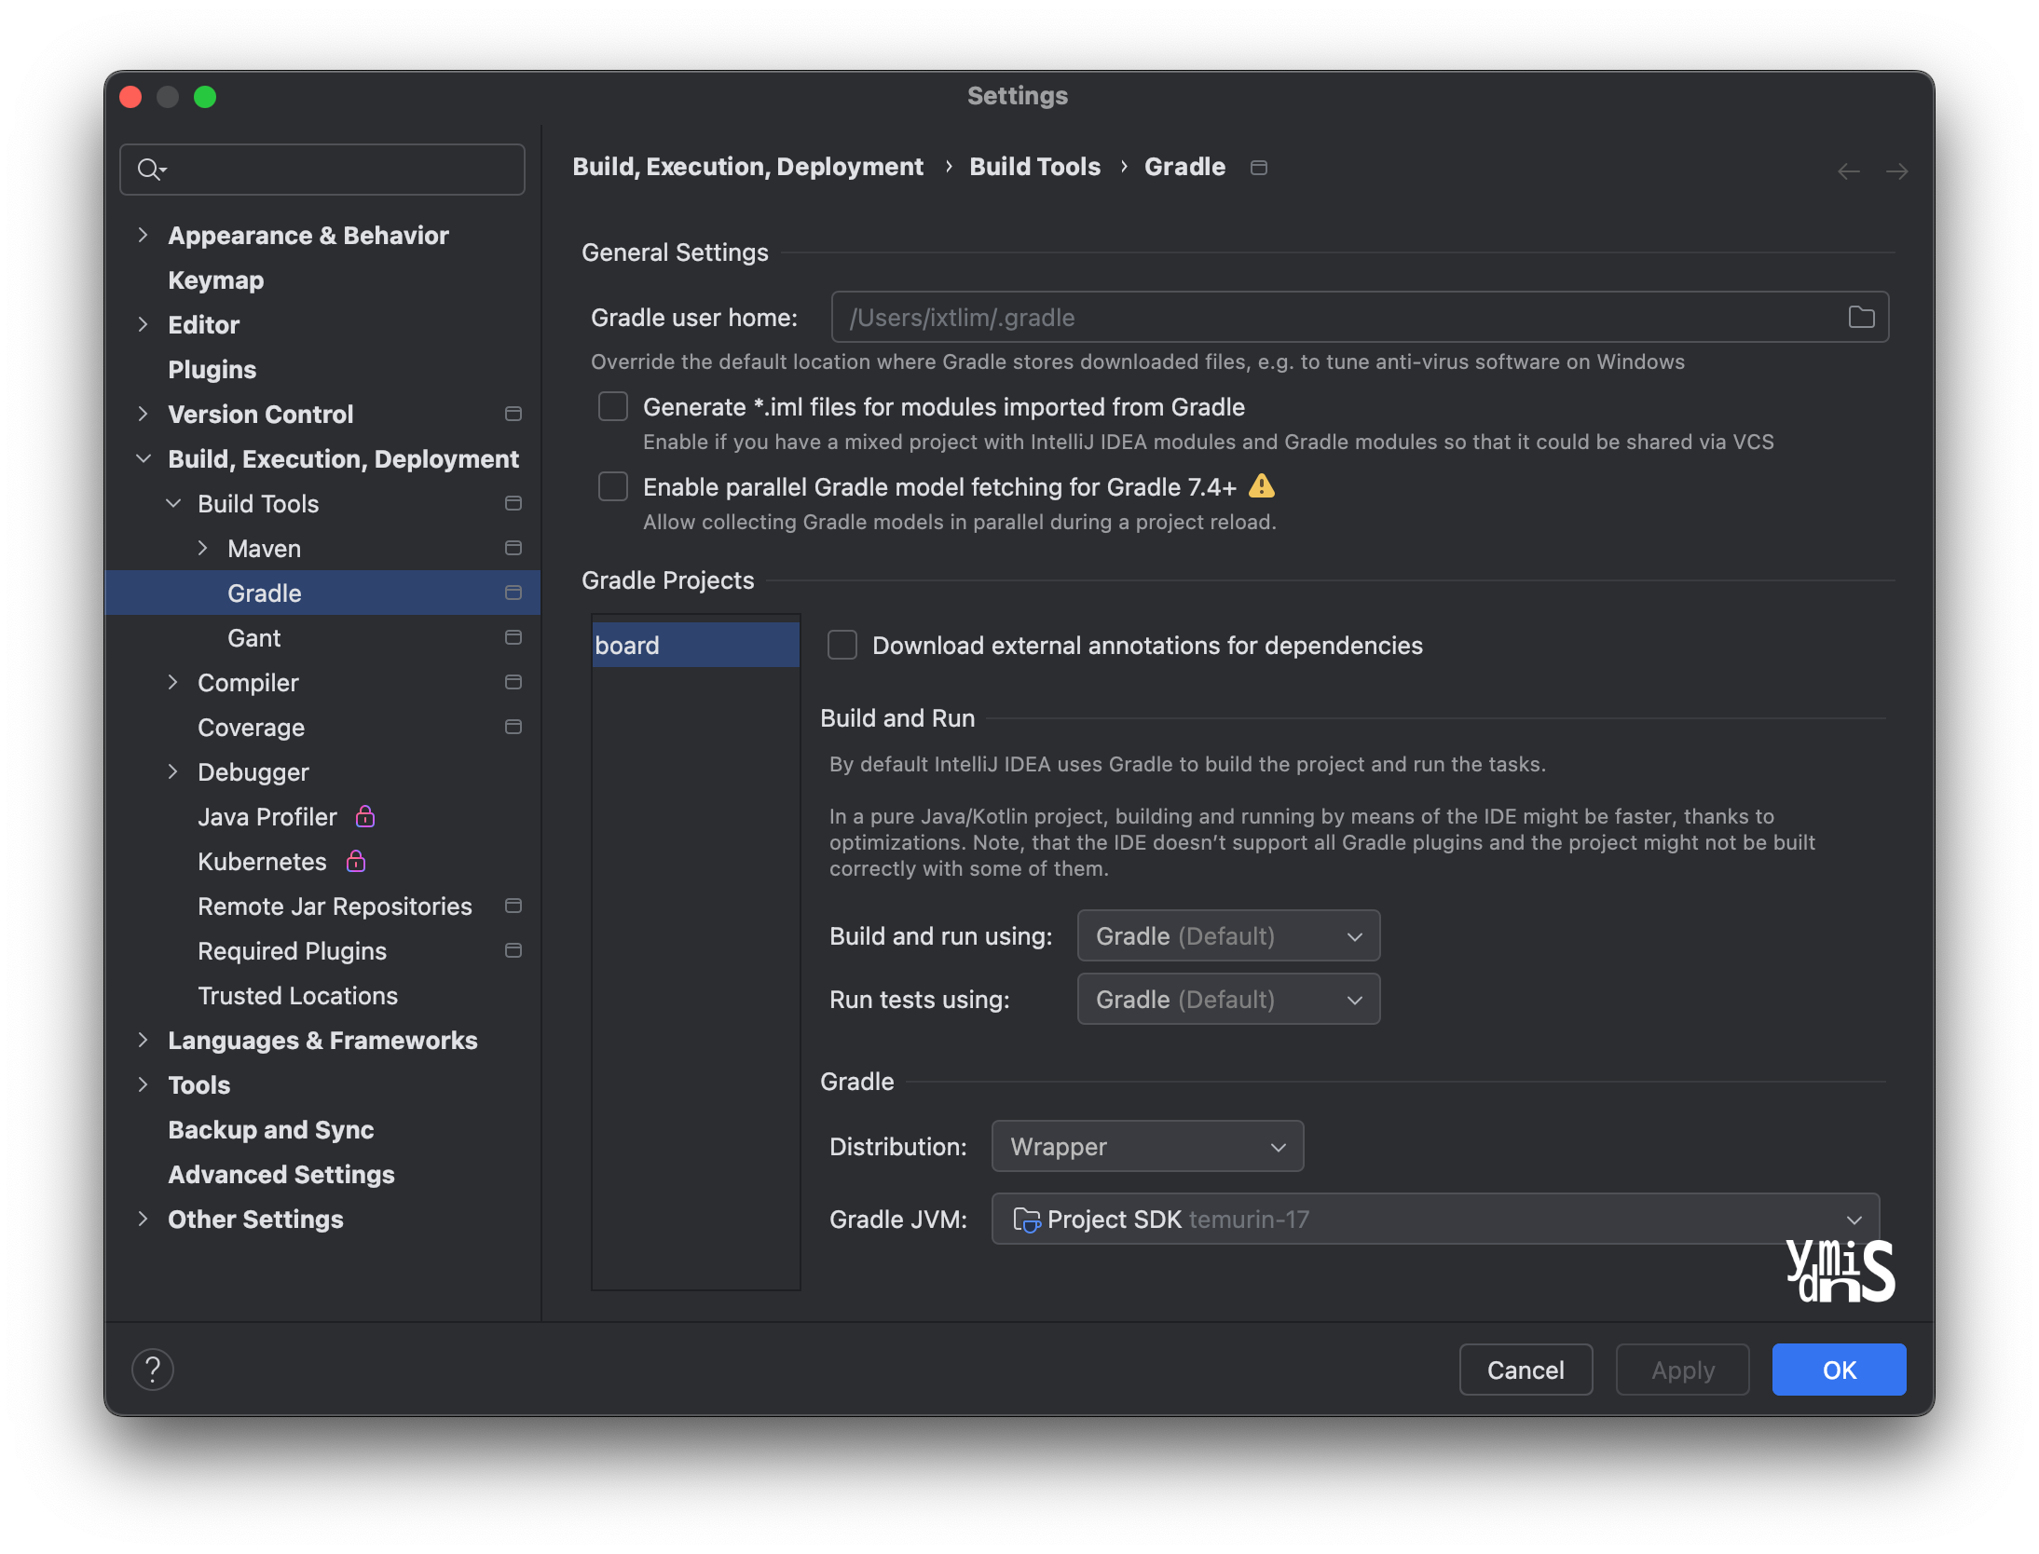Confirm with the OK button
Screen dimensions: 2039x1554
pos(1838,1370)
